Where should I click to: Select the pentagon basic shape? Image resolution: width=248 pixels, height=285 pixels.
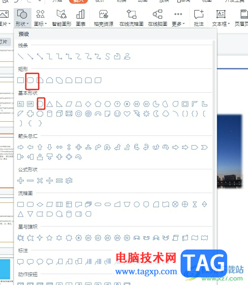[98, 104]
